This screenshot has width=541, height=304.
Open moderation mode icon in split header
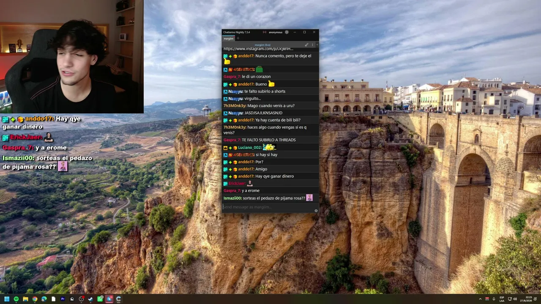pos(306,45)
